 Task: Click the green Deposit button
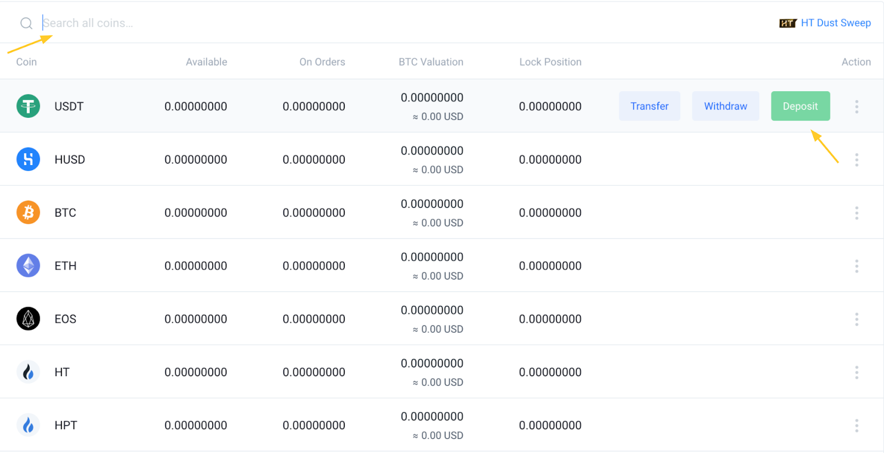click(x=801, y=106)
